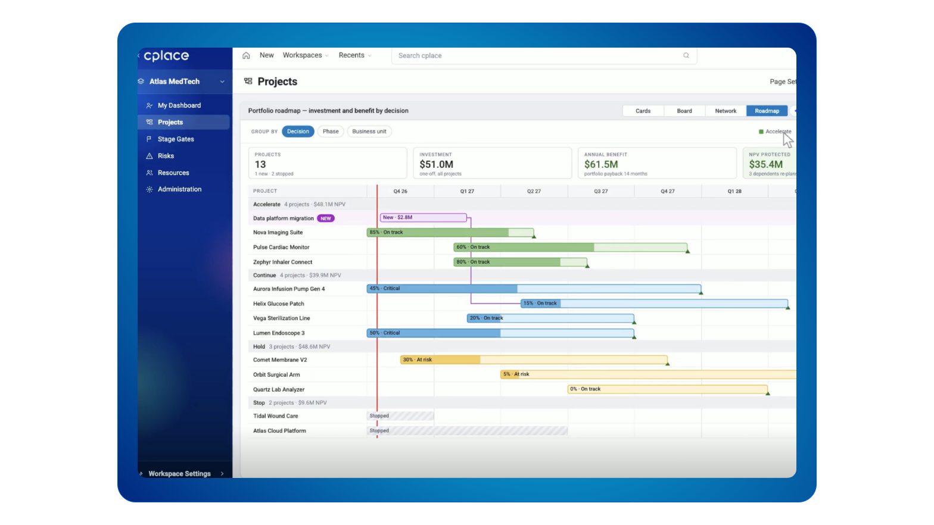Click New in the top bar
This screenshot has width=934, height=525.
tap(267, 55)
